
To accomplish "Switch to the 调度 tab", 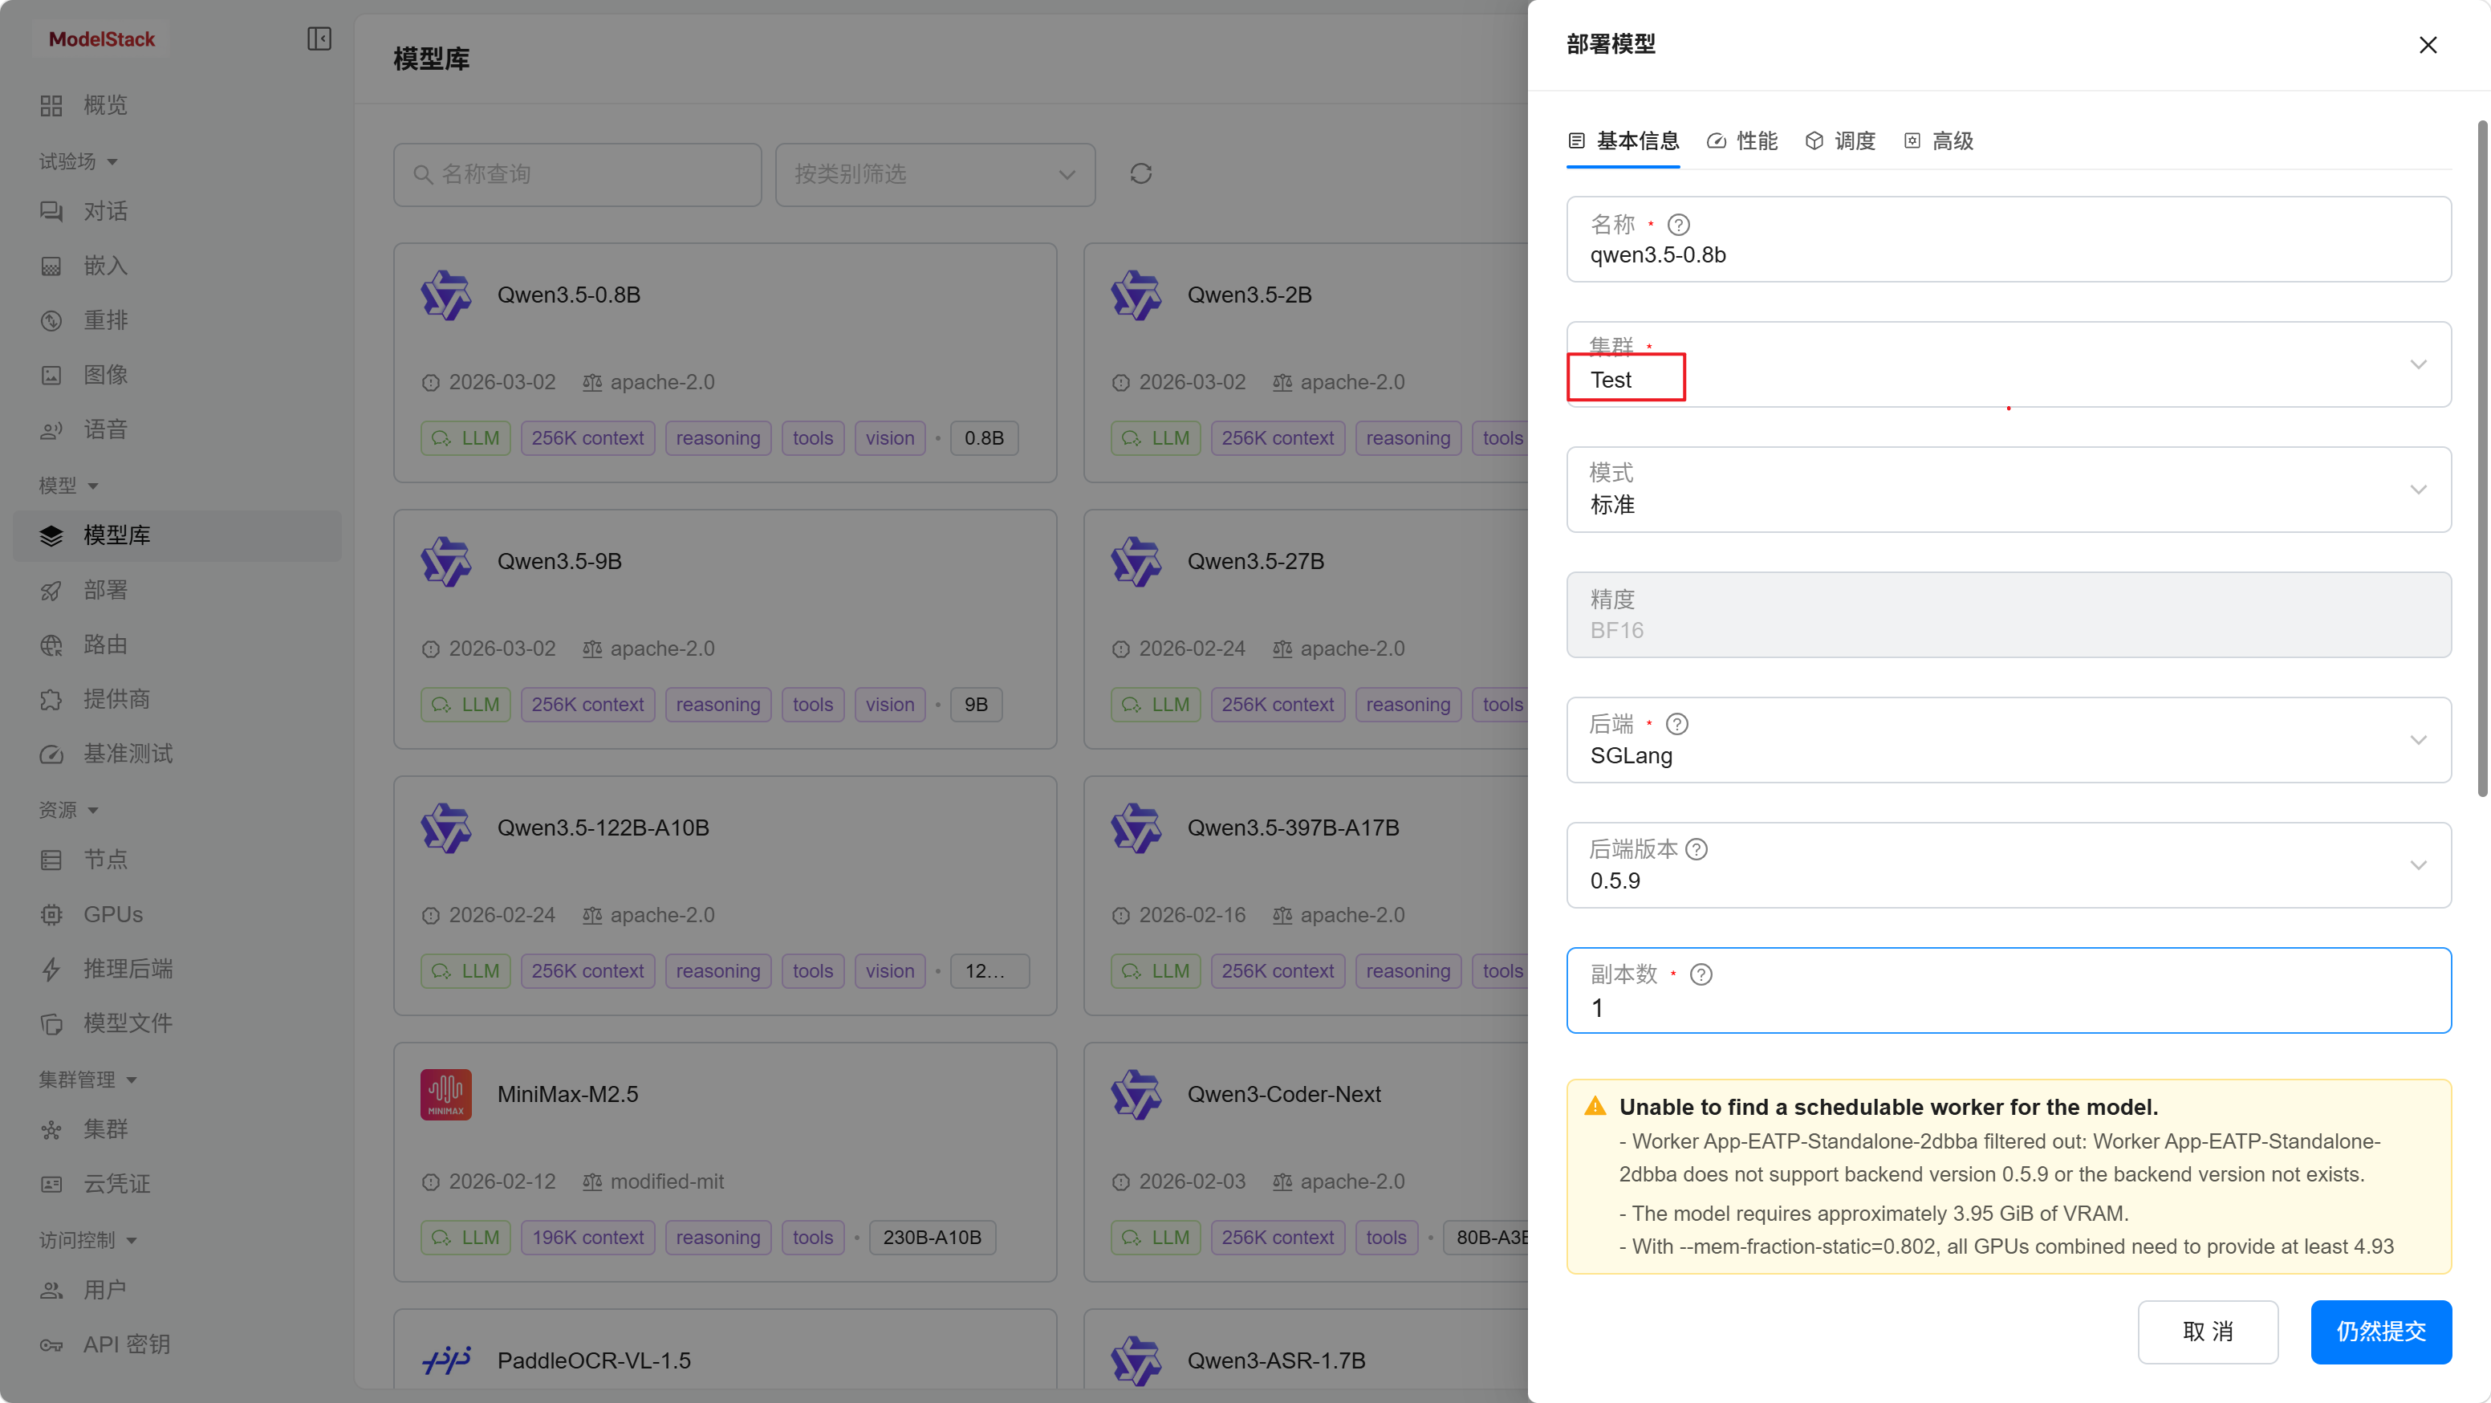I will pos(1840,141).
